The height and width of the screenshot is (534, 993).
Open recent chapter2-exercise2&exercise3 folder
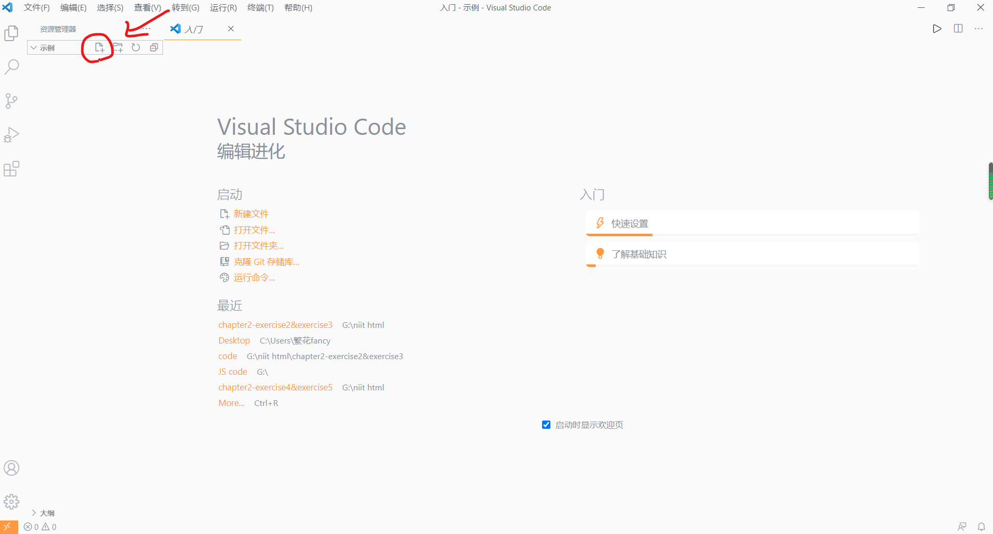coord(275,325)
